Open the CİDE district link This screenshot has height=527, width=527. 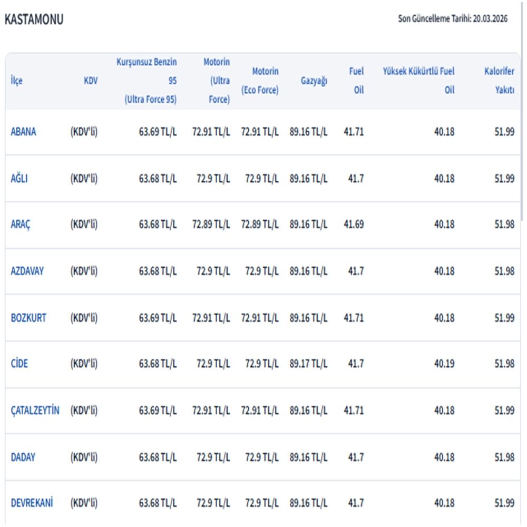19,364
